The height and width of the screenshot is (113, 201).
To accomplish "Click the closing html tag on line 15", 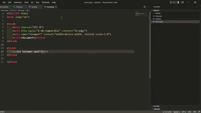I will point(12,62).
